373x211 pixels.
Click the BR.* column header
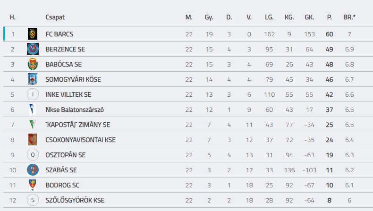[x=349, y=17]
